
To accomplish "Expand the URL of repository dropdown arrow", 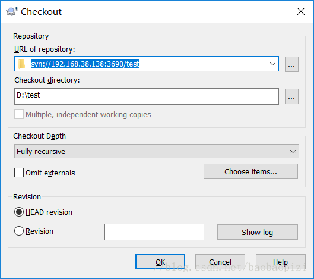I will (272, 64).
